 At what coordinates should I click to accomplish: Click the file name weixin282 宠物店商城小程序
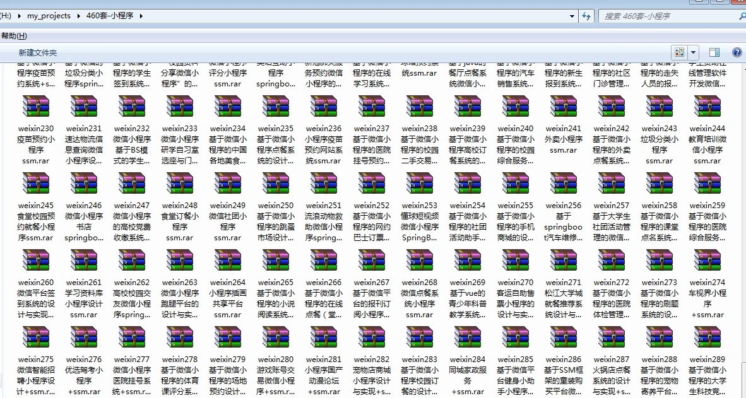[x=372, y=375]
